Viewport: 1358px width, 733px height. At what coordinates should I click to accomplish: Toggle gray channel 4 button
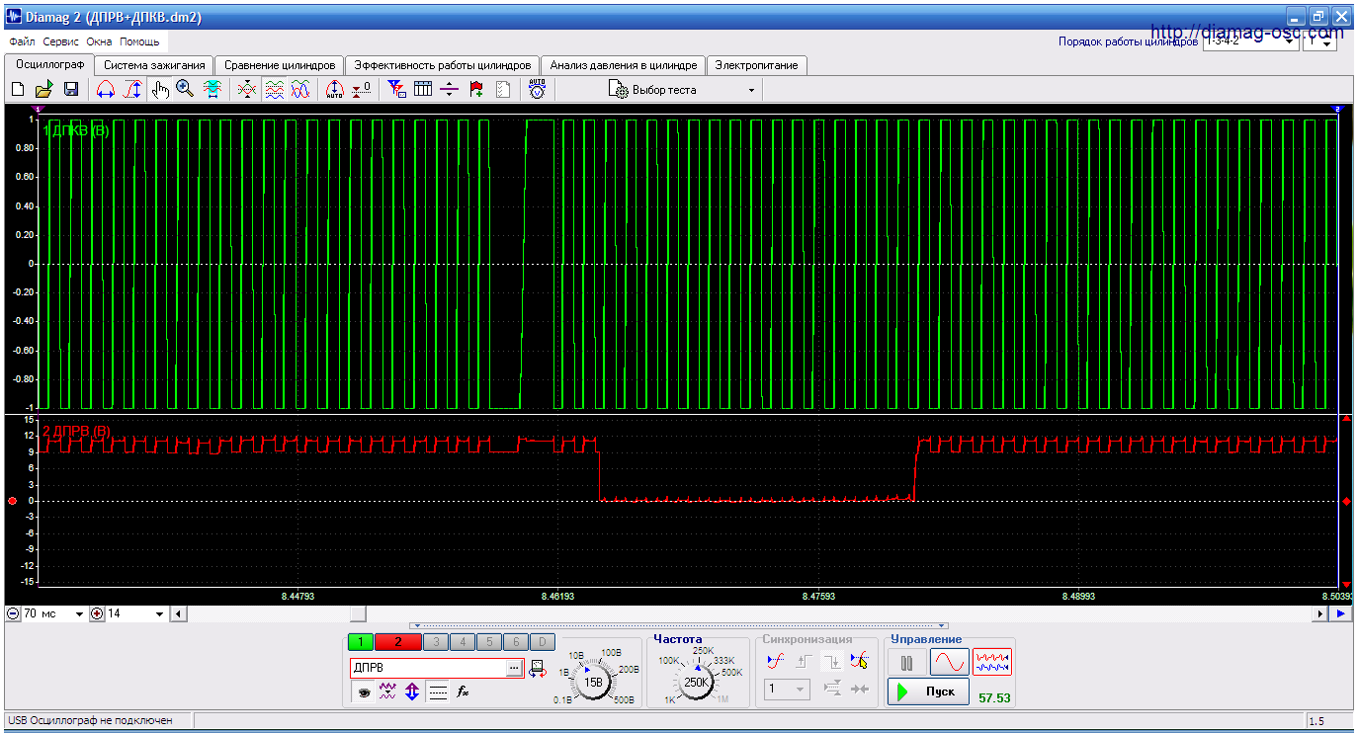[x=462, y=642]
